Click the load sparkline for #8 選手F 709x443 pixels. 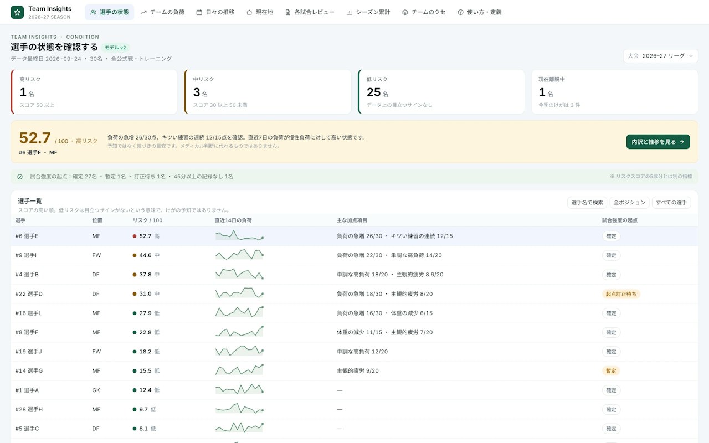click(x=239, y=332)
